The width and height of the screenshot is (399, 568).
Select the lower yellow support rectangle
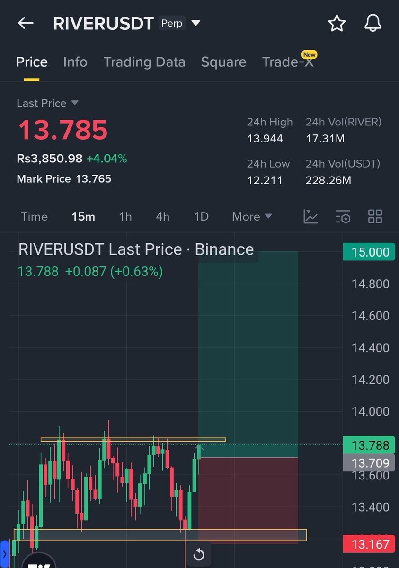160,535
